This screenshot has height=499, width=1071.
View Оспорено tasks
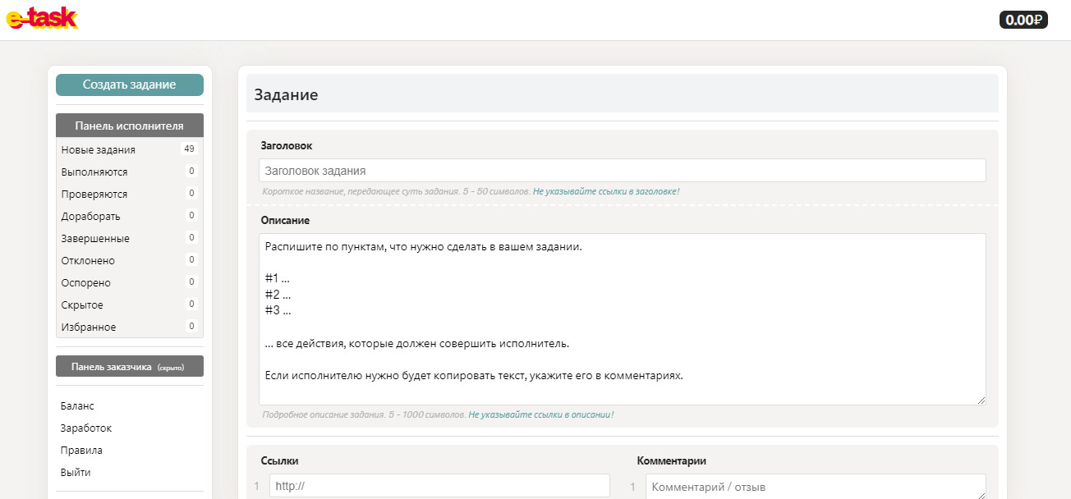[85, 283]
